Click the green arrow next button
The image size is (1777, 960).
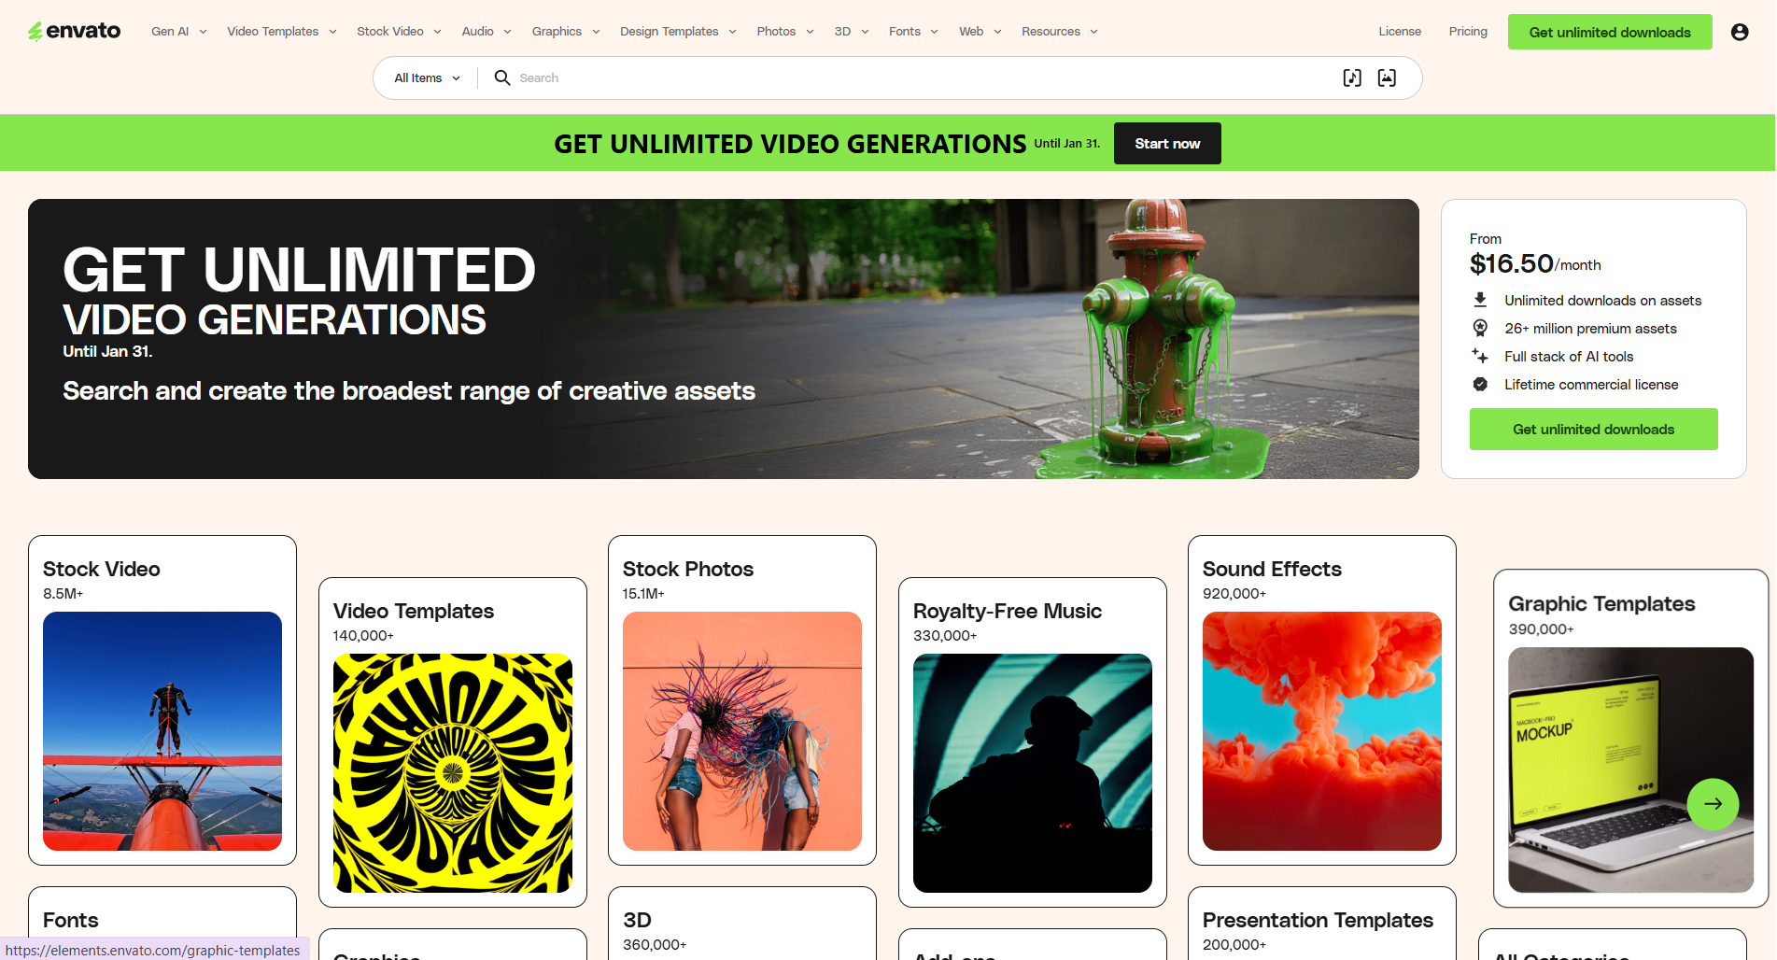tap(1712, 804)
